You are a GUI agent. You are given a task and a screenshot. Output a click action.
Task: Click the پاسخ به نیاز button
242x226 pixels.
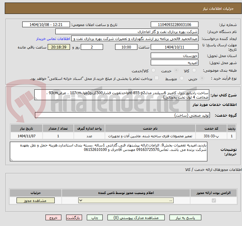pyautogui.click(x=185, y=217)
